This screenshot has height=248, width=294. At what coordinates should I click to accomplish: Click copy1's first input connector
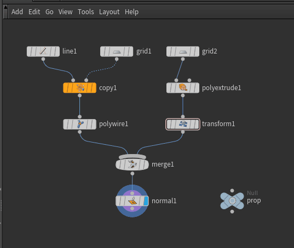point(73,80)
